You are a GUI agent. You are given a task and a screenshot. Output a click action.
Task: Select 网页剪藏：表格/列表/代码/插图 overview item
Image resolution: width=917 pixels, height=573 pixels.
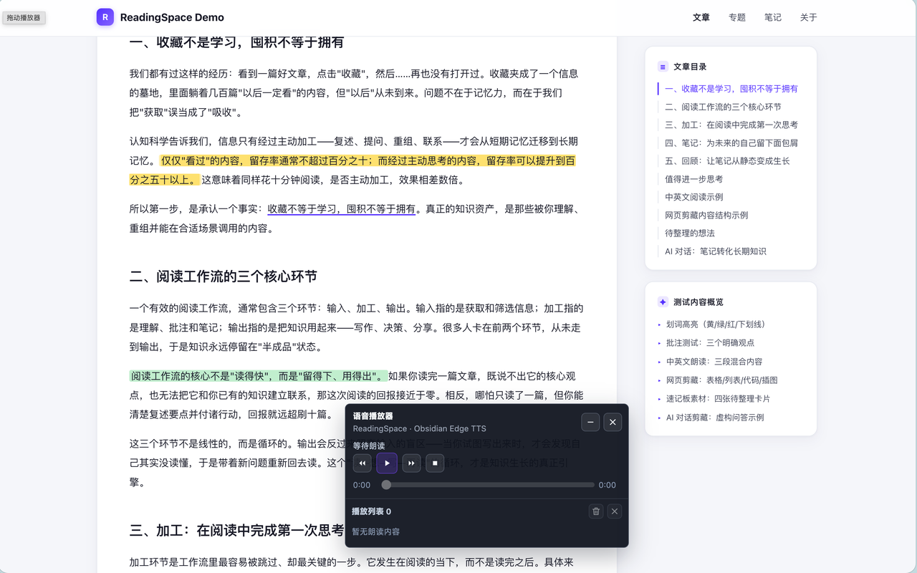coord(721,380)
